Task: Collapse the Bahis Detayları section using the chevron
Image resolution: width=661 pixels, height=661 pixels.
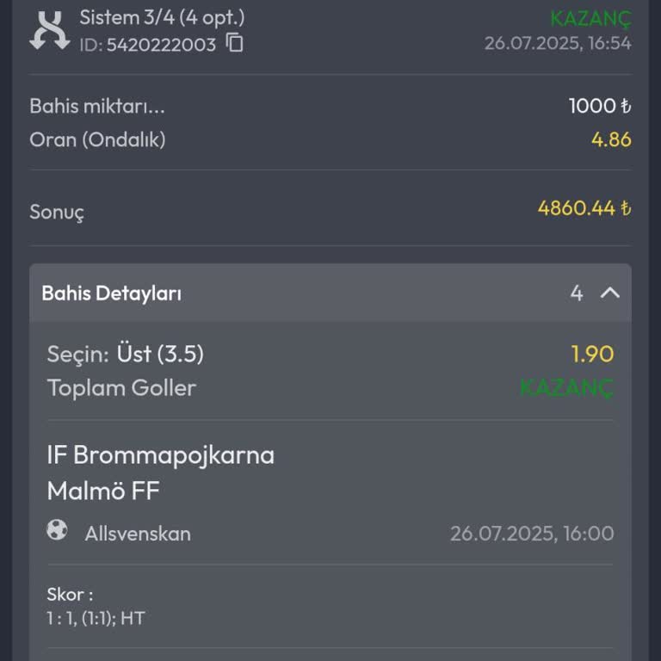Action: [609, 293]
